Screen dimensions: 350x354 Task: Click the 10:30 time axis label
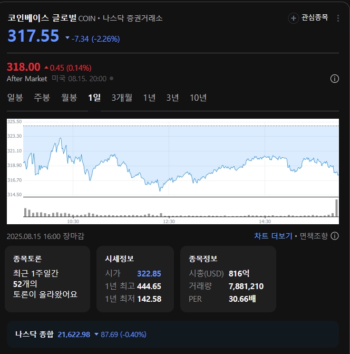(73, 222)
